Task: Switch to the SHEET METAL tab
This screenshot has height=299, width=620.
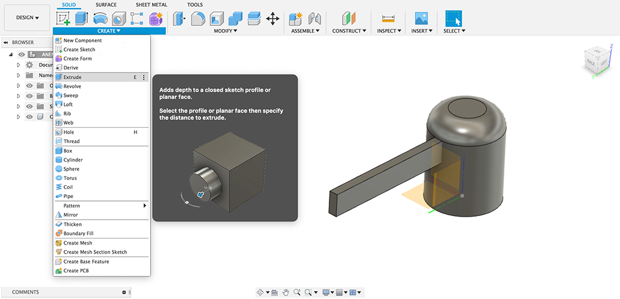Action: 151,5
